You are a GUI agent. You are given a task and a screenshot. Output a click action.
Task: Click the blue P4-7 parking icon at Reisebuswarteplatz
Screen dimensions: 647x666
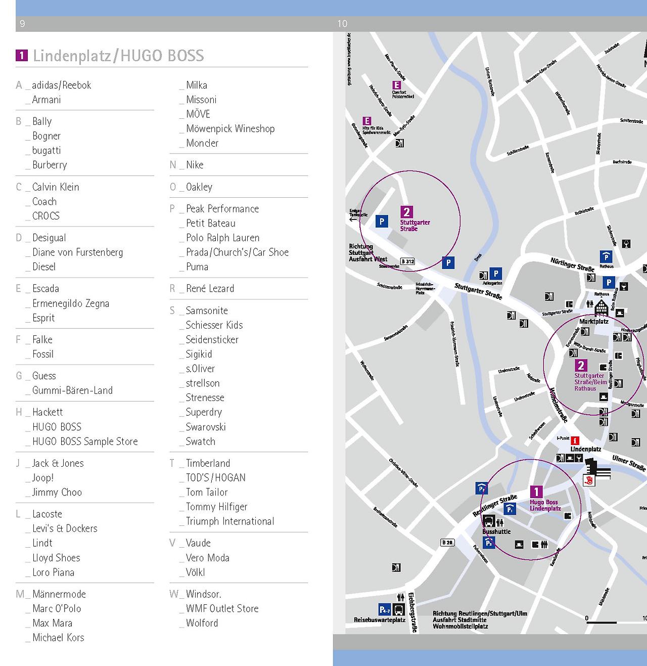(x=385, y=610)
